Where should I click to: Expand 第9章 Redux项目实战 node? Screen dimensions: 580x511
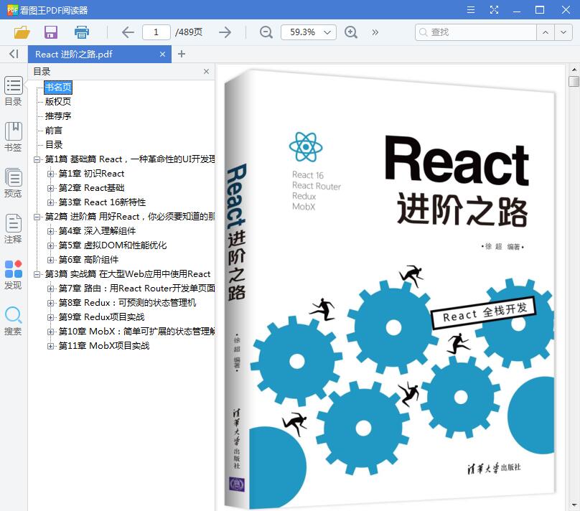click(51, 317)
